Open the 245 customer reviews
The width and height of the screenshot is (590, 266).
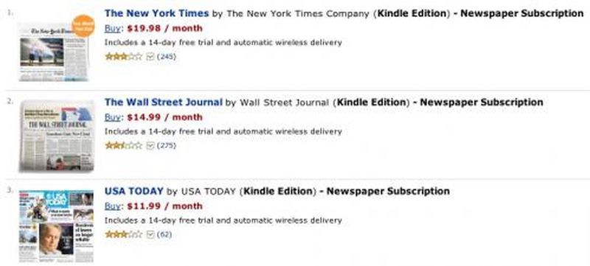point(167,57)
